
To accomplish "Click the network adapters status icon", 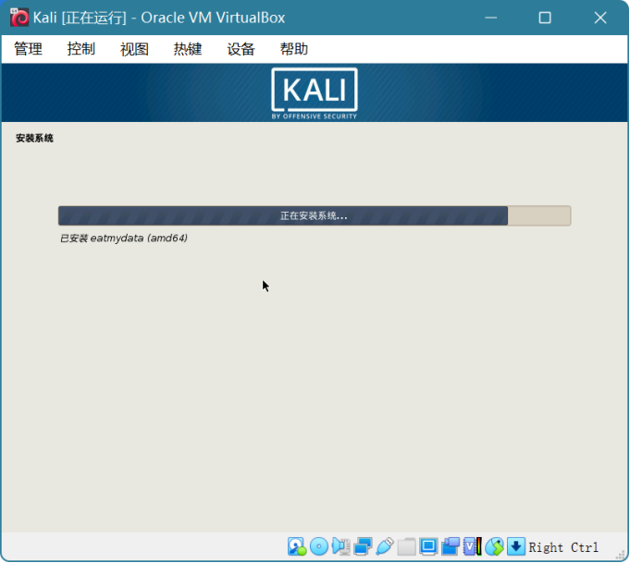I will tap(363, 546).
